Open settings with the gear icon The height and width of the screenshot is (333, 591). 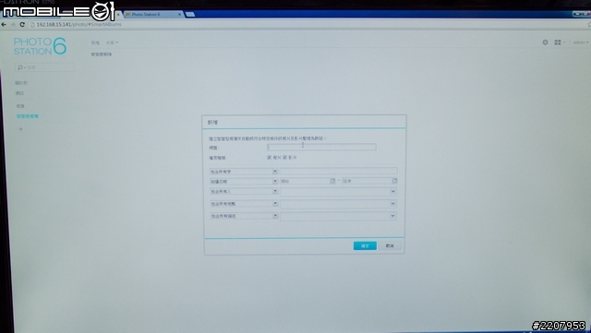pyautogui.click(x=545, y=42)
